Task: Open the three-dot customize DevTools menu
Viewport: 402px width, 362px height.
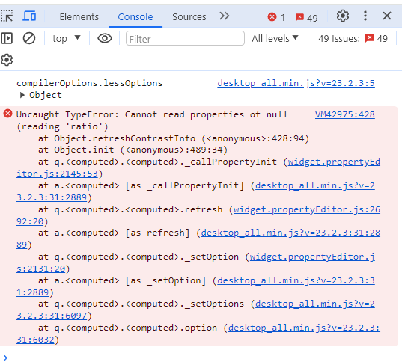Action: click(365, 16)
